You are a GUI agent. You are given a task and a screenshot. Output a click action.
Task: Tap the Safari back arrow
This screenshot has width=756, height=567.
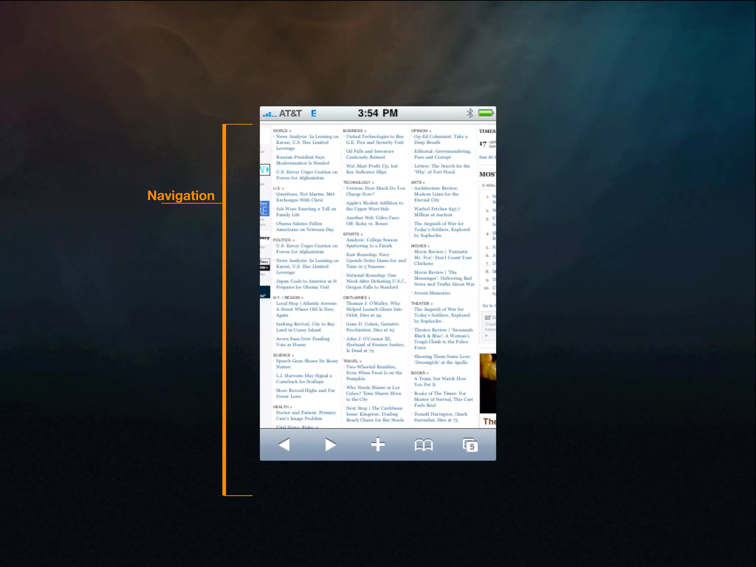coord(284,444)
